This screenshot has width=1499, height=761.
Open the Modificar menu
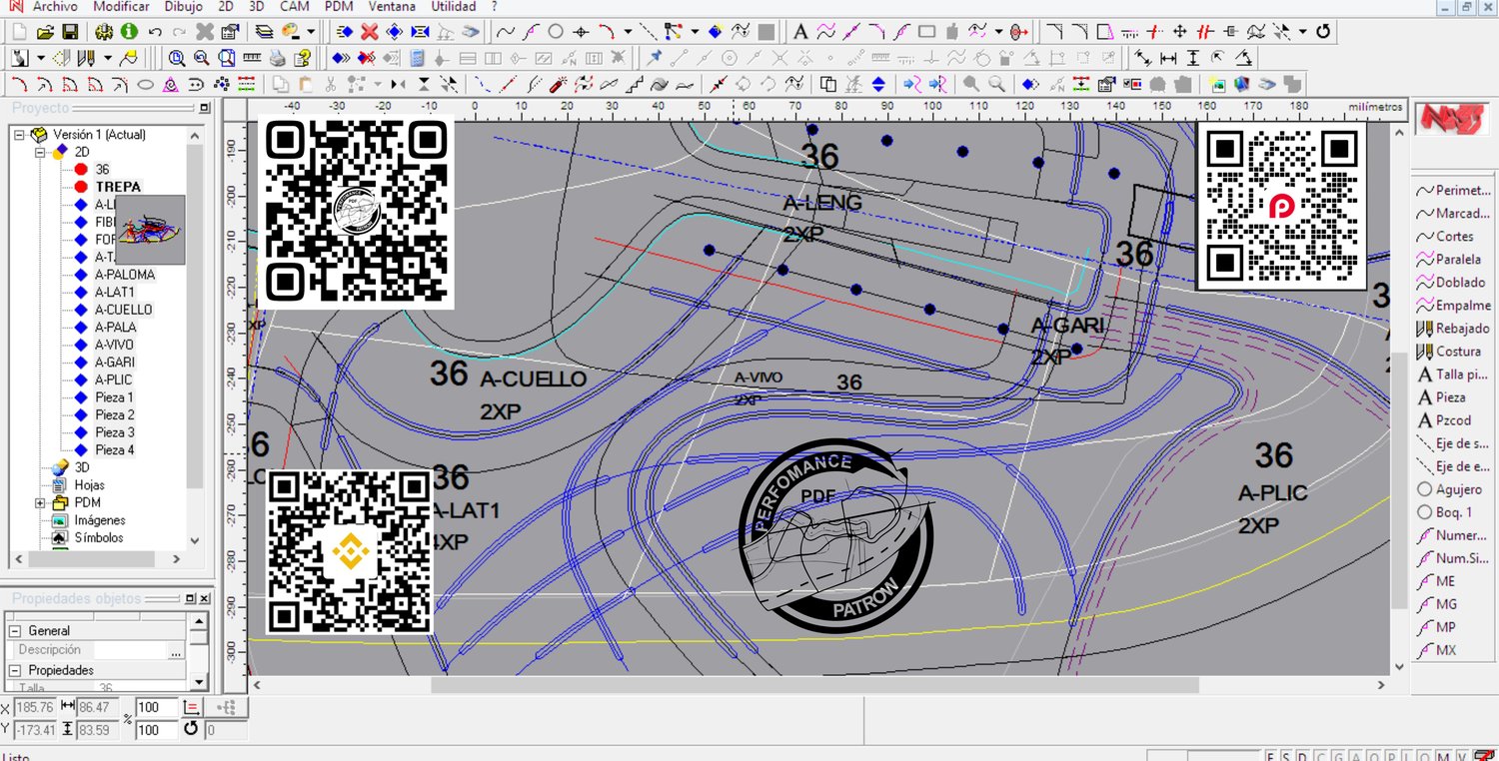point(122,7)
